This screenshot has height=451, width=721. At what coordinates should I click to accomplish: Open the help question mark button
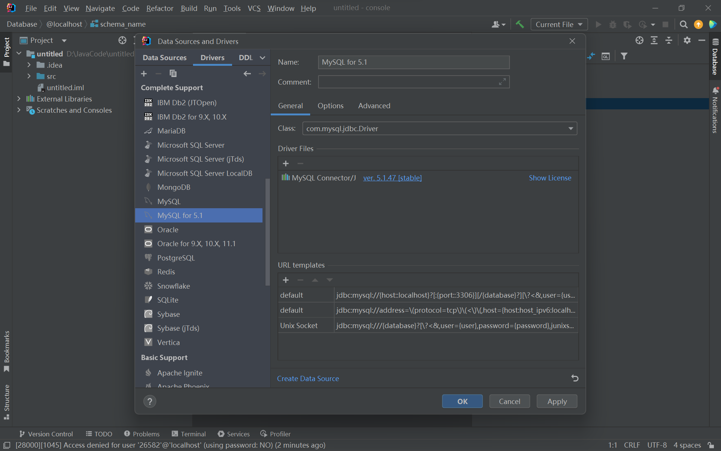(x=150, y=401)
